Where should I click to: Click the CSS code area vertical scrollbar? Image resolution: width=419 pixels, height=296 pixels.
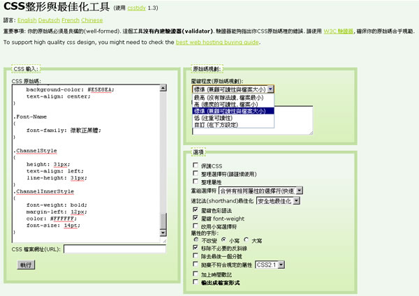163,161
